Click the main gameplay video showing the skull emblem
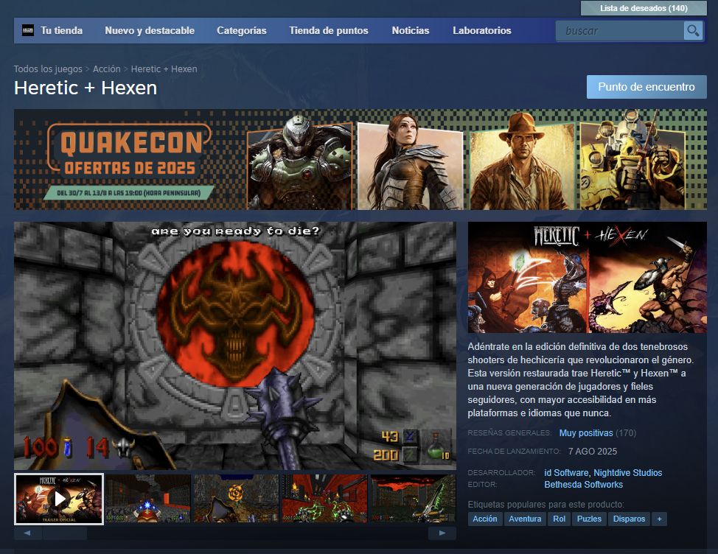This screenshot has height=554, width=718. pos(235,346)
